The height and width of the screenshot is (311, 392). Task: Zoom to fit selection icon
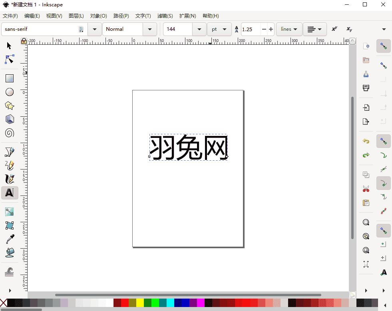pyautogui.click(x=366, y=222)
